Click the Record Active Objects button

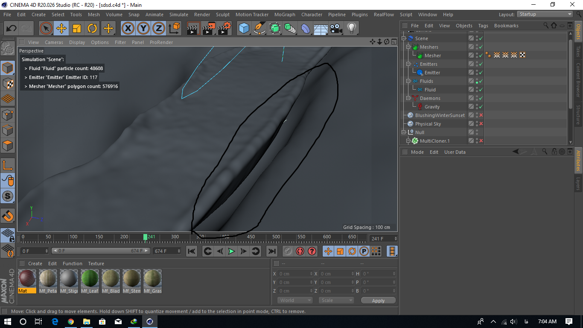pos(288,251)
